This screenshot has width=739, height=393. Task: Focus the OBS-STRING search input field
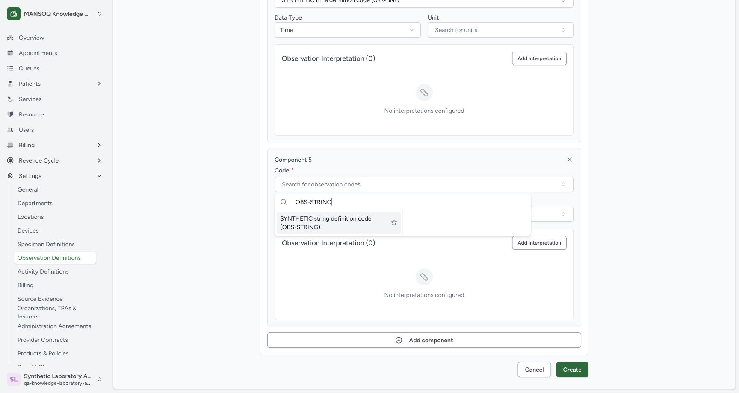click(411, 202)
